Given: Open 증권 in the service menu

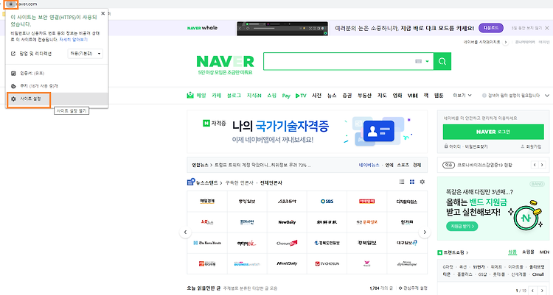Looking at the screenshot, I should pos(347,96).
